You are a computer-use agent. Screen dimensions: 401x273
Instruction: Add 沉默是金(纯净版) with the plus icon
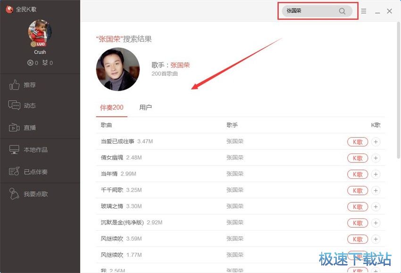click(376, 223)
